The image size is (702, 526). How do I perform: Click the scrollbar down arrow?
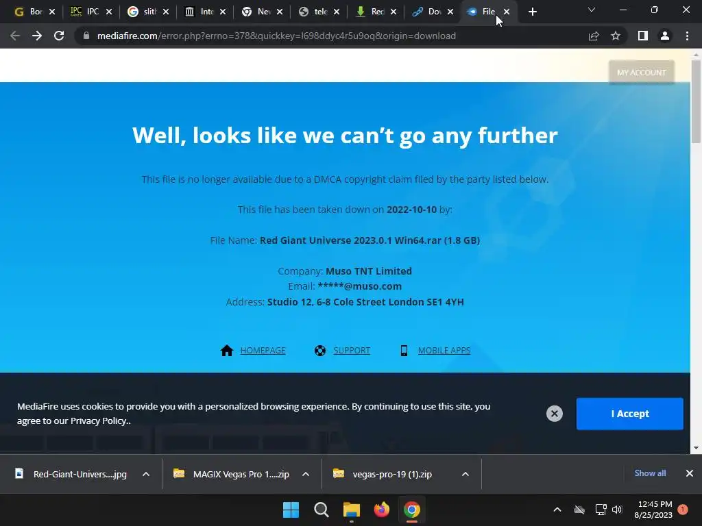pos(696,448)
